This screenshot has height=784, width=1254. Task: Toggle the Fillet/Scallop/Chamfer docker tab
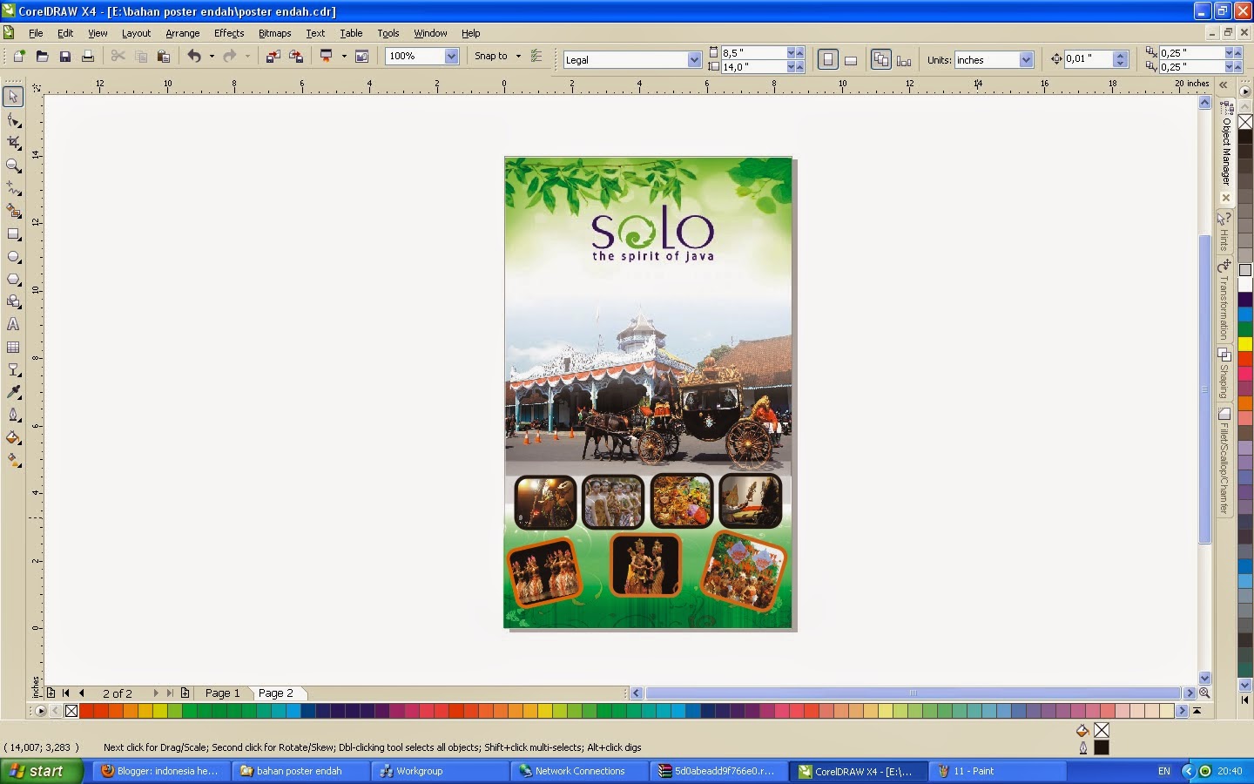point(1224,461)
